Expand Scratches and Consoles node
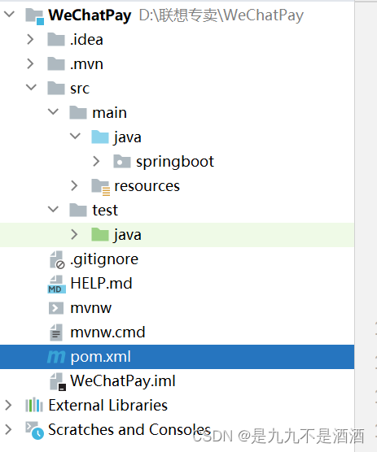The height and width of the screenshot is (452, 377). [9, 429]
